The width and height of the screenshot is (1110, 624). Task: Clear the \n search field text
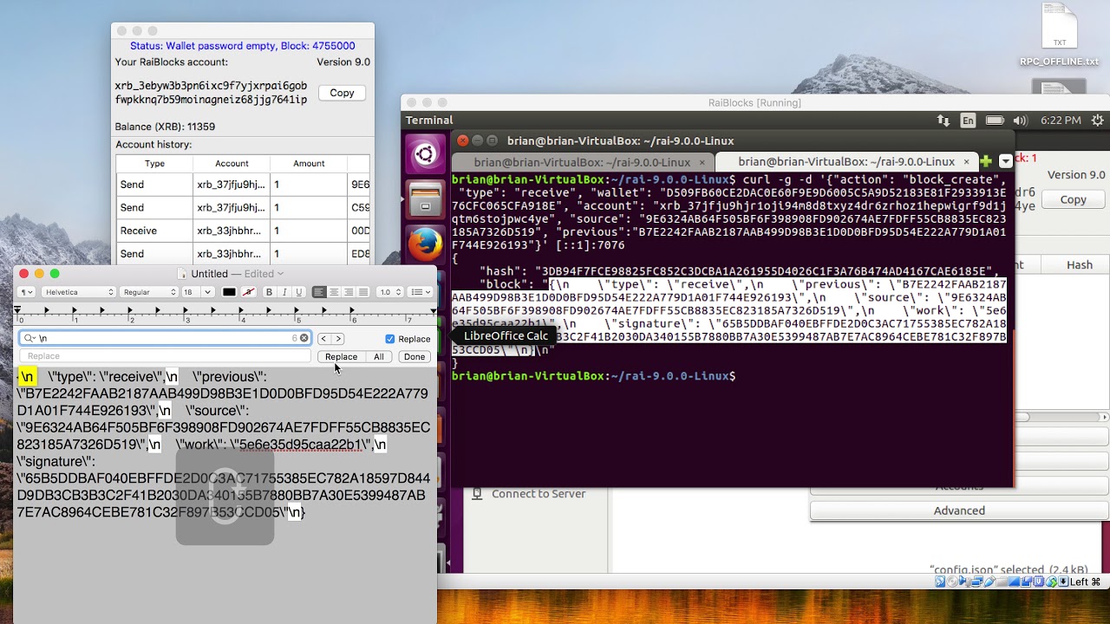(304, 338)
